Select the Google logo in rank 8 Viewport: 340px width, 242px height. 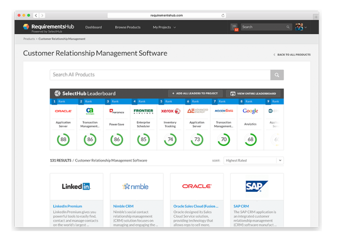coord(250,111)
